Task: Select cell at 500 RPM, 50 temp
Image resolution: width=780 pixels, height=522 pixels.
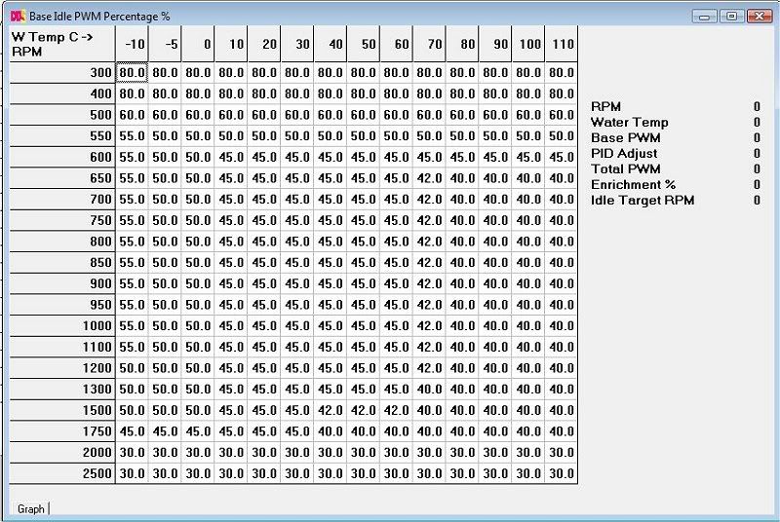Action: [364, 115]
